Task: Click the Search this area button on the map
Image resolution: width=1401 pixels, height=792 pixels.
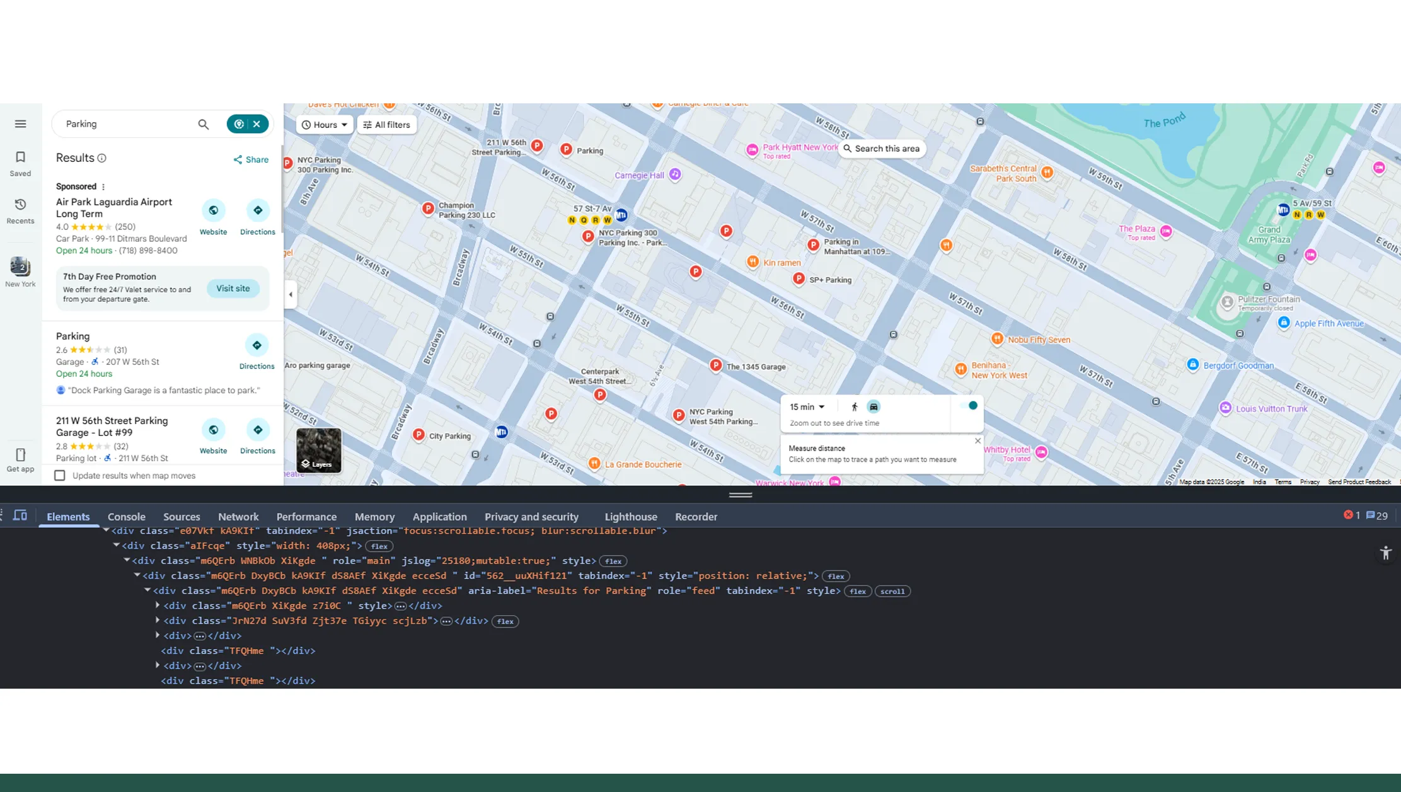Action: [882, 148]
